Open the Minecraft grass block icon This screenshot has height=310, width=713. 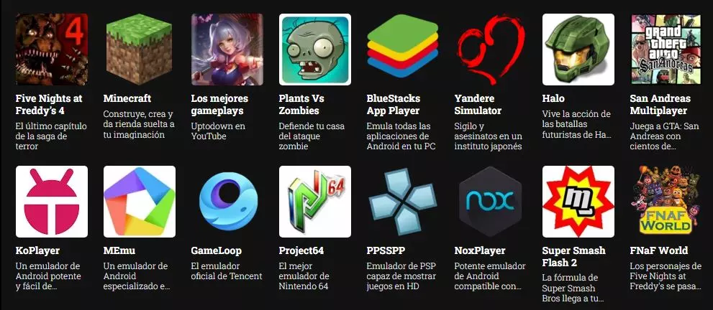pos(139,50)
